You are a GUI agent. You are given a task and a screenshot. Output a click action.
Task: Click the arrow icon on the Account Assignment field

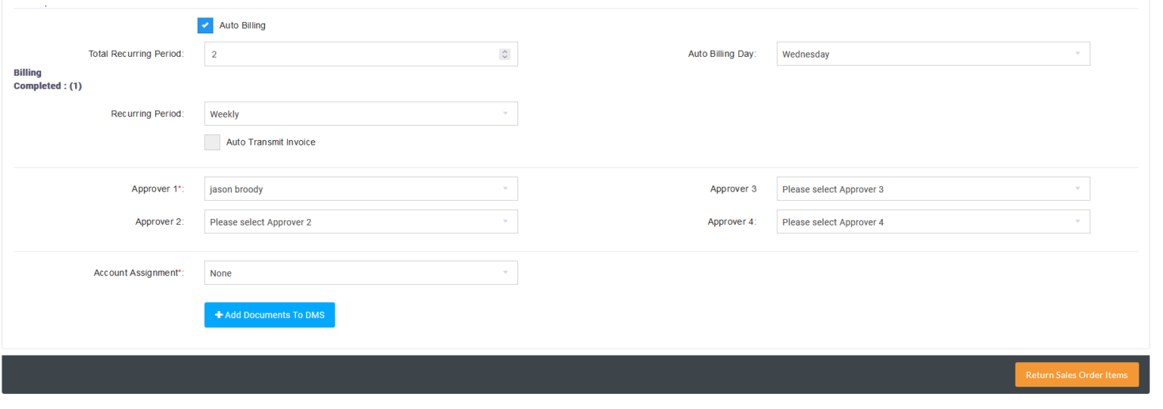505,273
